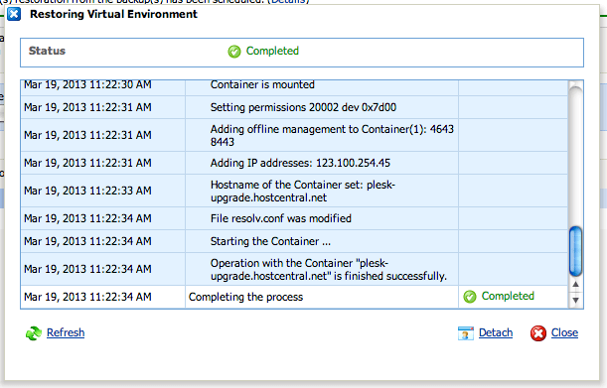Click the Detach link

pos(496,332)
